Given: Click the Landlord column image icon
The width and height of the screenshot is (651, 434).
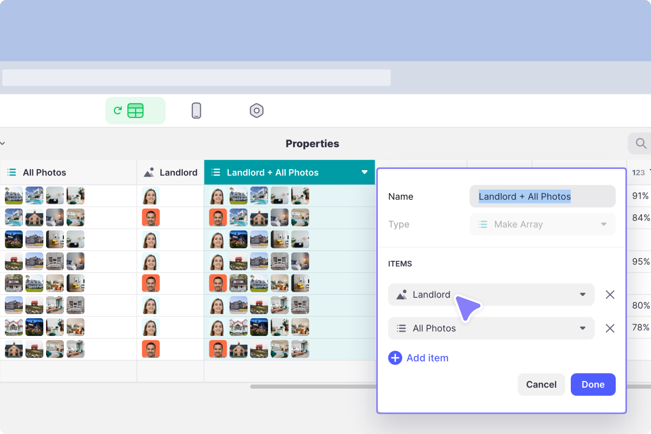Looking at the screenshot, I should 149,172.
